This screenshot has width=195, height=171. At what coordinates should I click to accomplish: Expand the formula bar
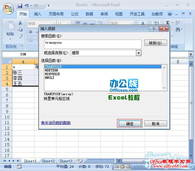click(191, 54)
